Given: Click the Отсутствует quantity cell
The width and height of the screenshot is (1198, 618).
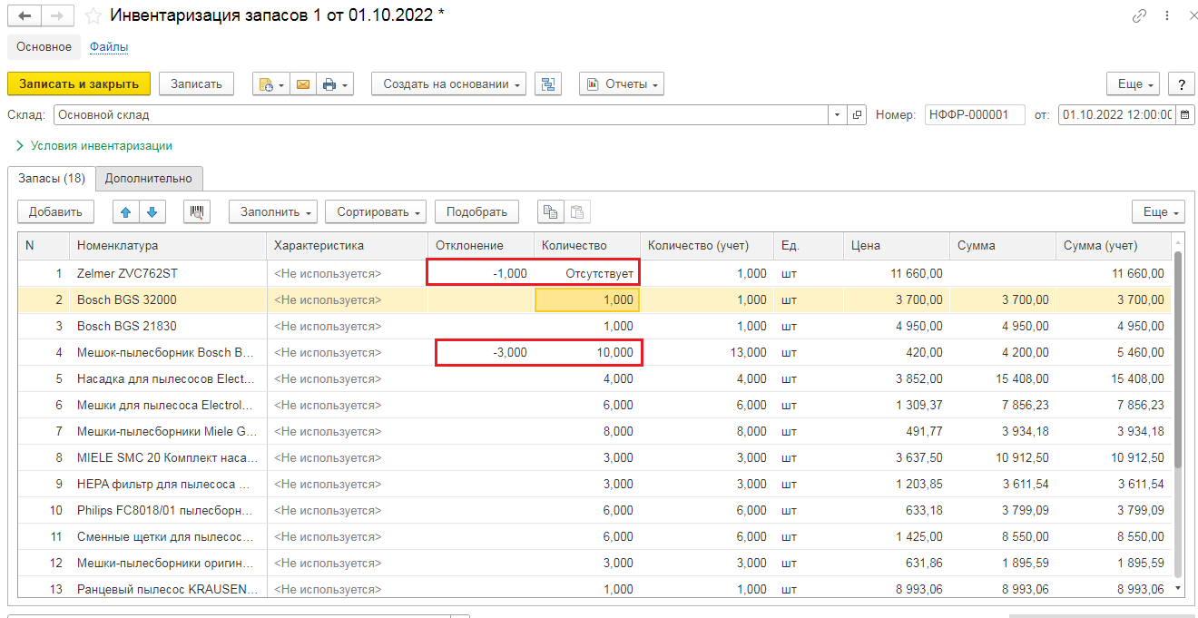Looking at the screenshot, I should click(x=588, y=273).
